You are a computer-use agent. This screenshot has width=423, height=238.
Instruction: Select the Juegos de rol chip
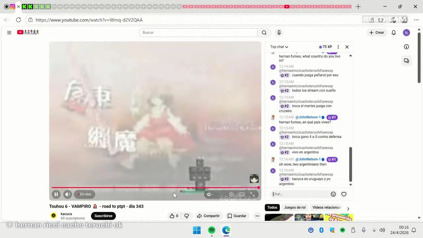[295, 208]
